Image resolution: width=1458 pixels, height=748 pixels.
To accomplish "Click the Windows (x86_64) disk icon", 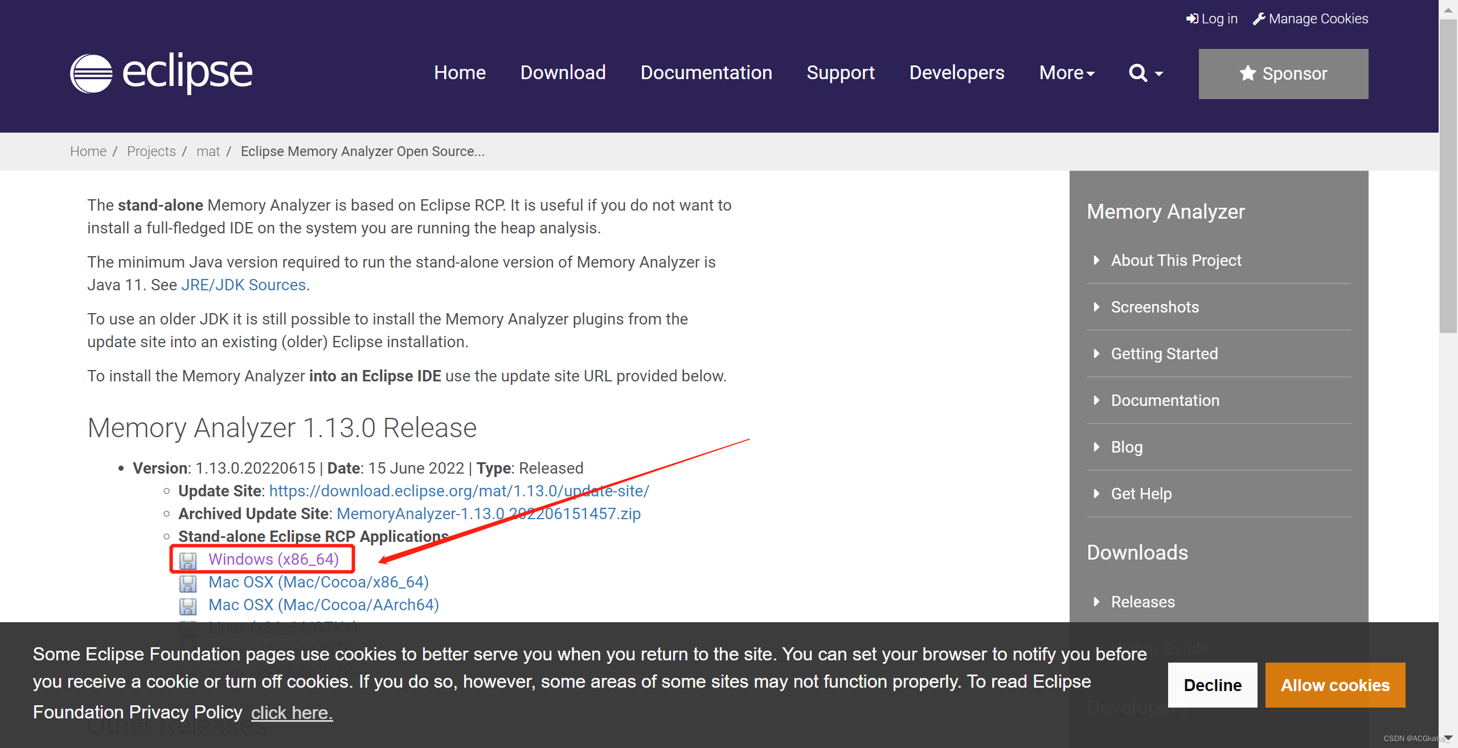I will [x=188, y=560].
